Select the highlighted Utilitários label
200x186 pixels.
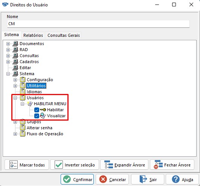(x=36, y=86)
